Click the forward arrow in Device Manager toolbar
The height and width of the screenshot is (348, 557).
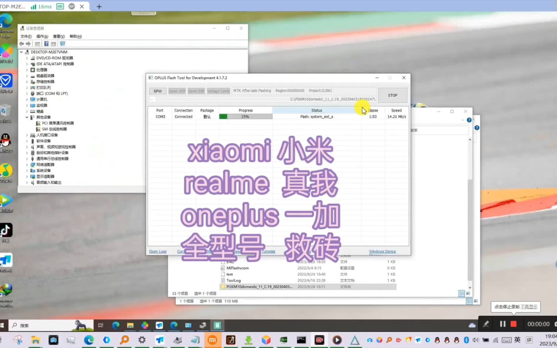pos(28,44)
